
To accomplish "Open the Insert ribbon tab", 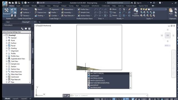I will point(18,6).
